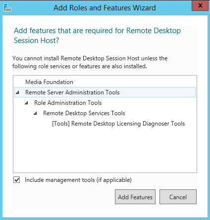The width and height of the screenshot is (210, 220).
Task: Click empty area of the features list
Action: click(105, 150)
